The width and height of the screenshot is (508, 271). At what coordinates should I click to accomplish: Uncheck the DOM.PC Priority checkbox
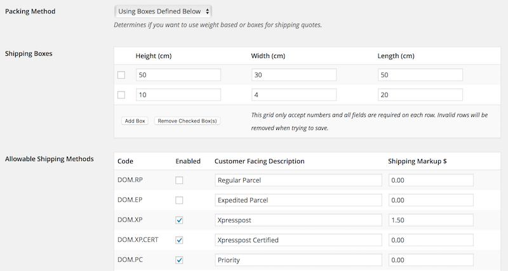(x=179, y=260)
